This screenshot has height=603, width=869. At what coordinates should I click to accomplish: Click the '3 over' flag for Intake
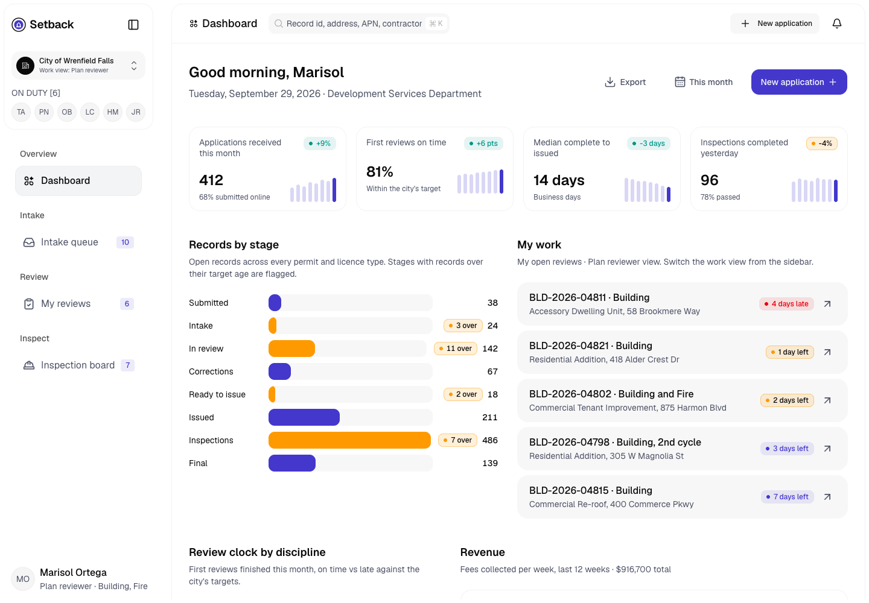pos(463,326)
